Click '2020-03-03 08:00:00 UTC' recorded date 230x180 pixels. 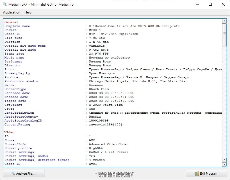point(111,93)
